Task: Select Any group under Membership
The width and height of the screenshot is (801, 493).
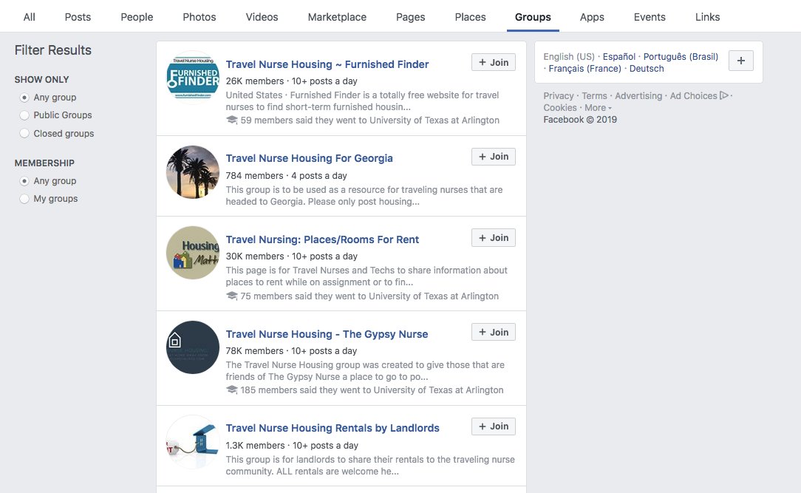Action: click(24, 181)
